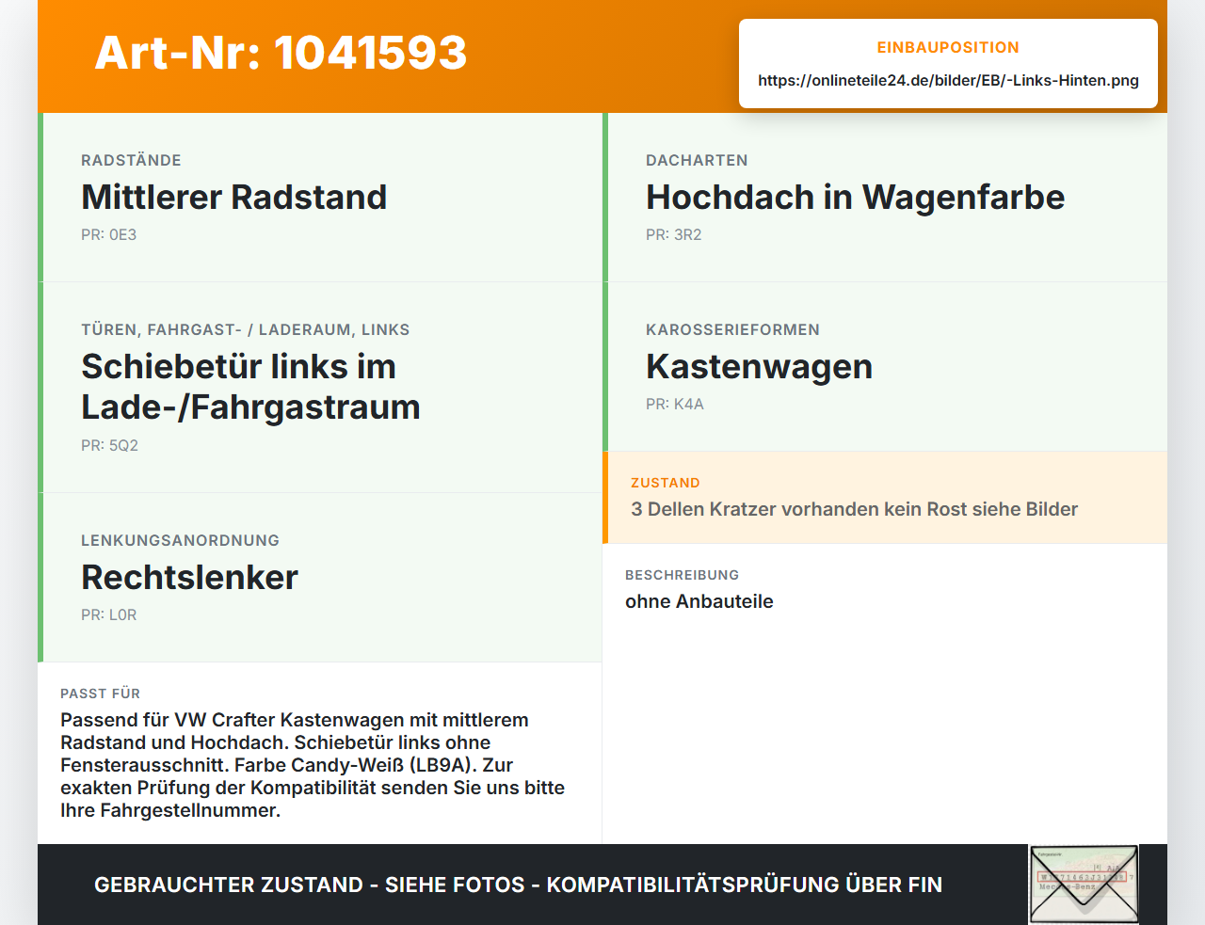1205x925 pixels.
Task: Select the ohne Anbauteile description
Action: (x=699, y=601)
